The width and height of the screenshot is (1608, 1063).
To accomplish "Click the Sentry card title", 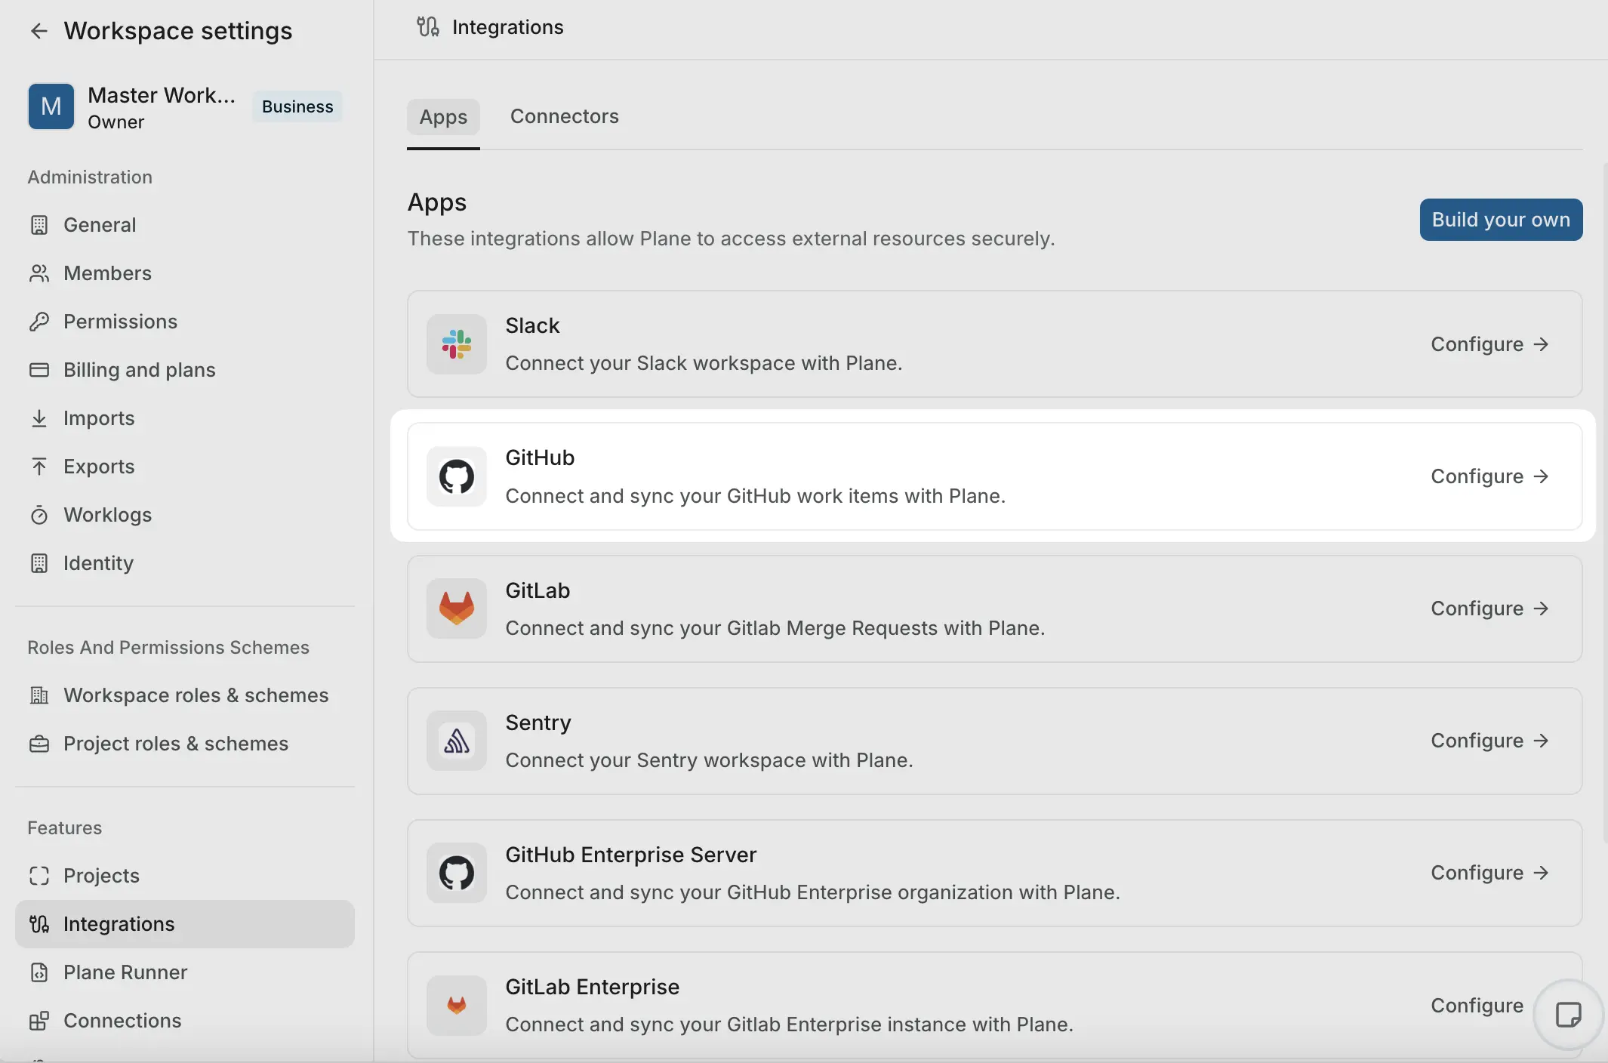I will [x=538, y=723].
